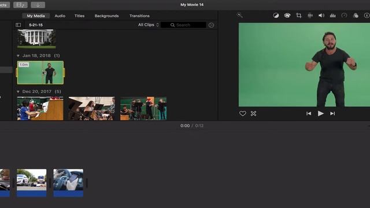
Task: Switch to the Backgrounds tab
Action: click(106, 16)
